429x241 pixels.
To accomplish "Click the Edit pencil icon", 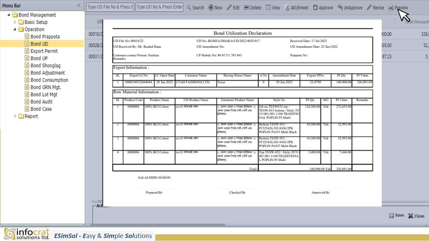I will click(x=229, y=7).
